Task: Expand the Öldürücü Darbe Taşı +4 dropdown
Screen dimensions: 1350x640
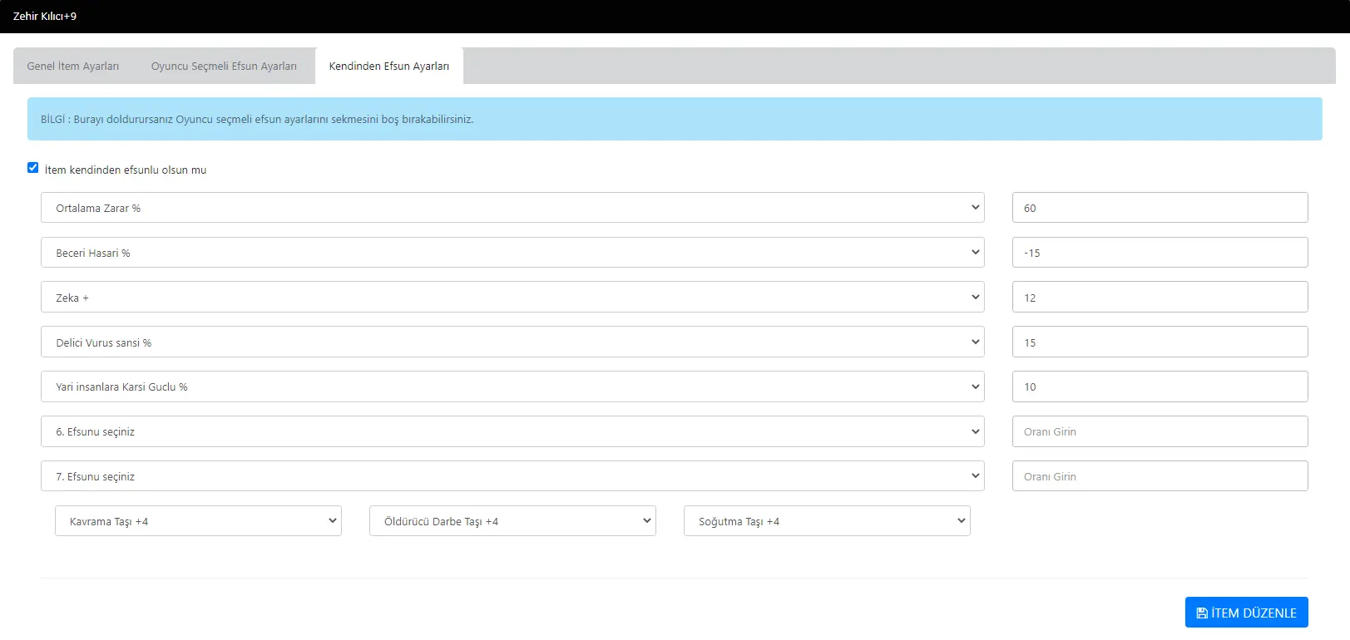Action: [x=512, y=521]
